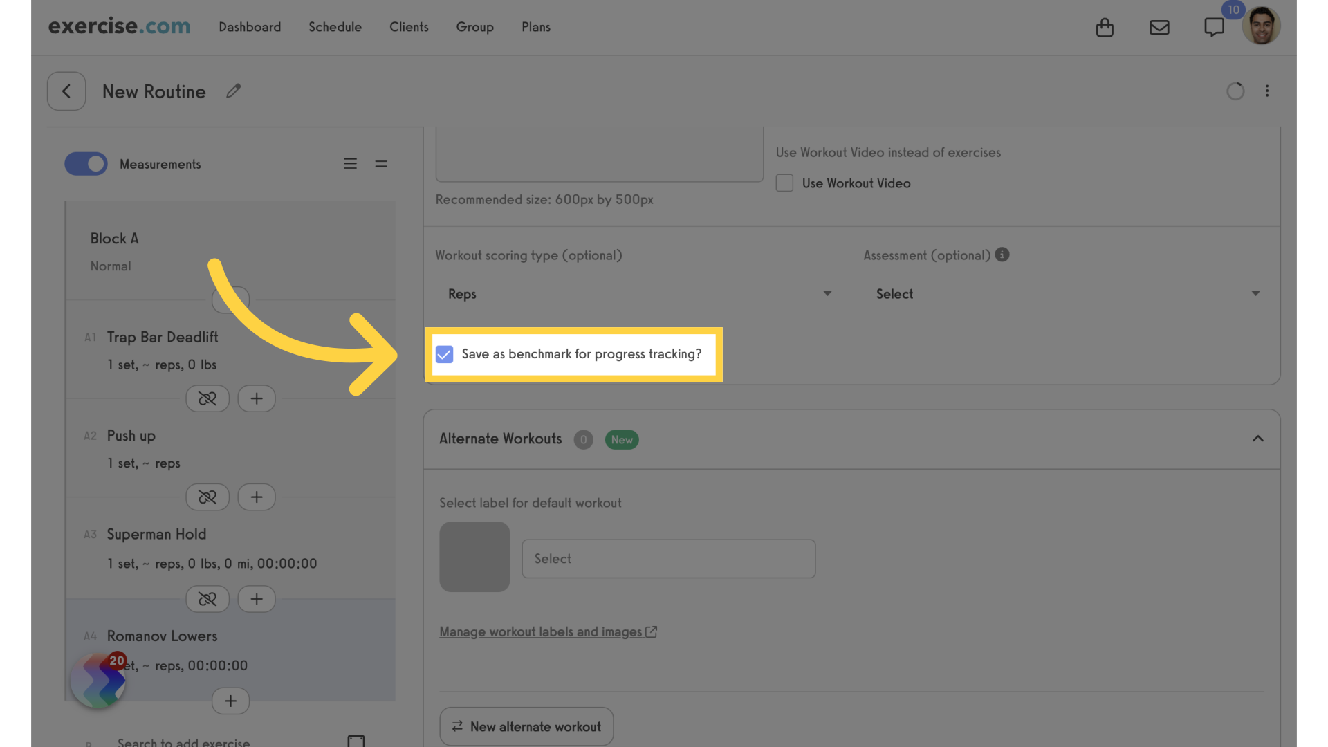Enable Save as benchmark for progress tracking

click(444, 354)
